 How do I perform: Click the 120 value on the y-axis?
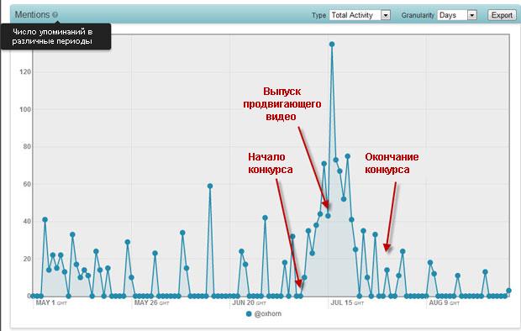tap(25, 71)
